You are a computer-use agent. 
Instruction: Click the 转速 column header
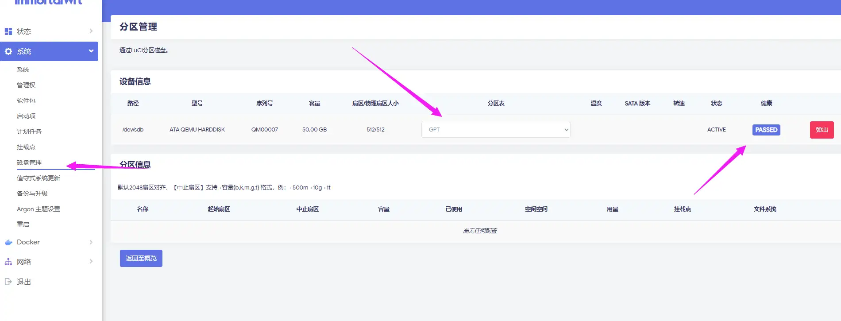coord(679,103)
